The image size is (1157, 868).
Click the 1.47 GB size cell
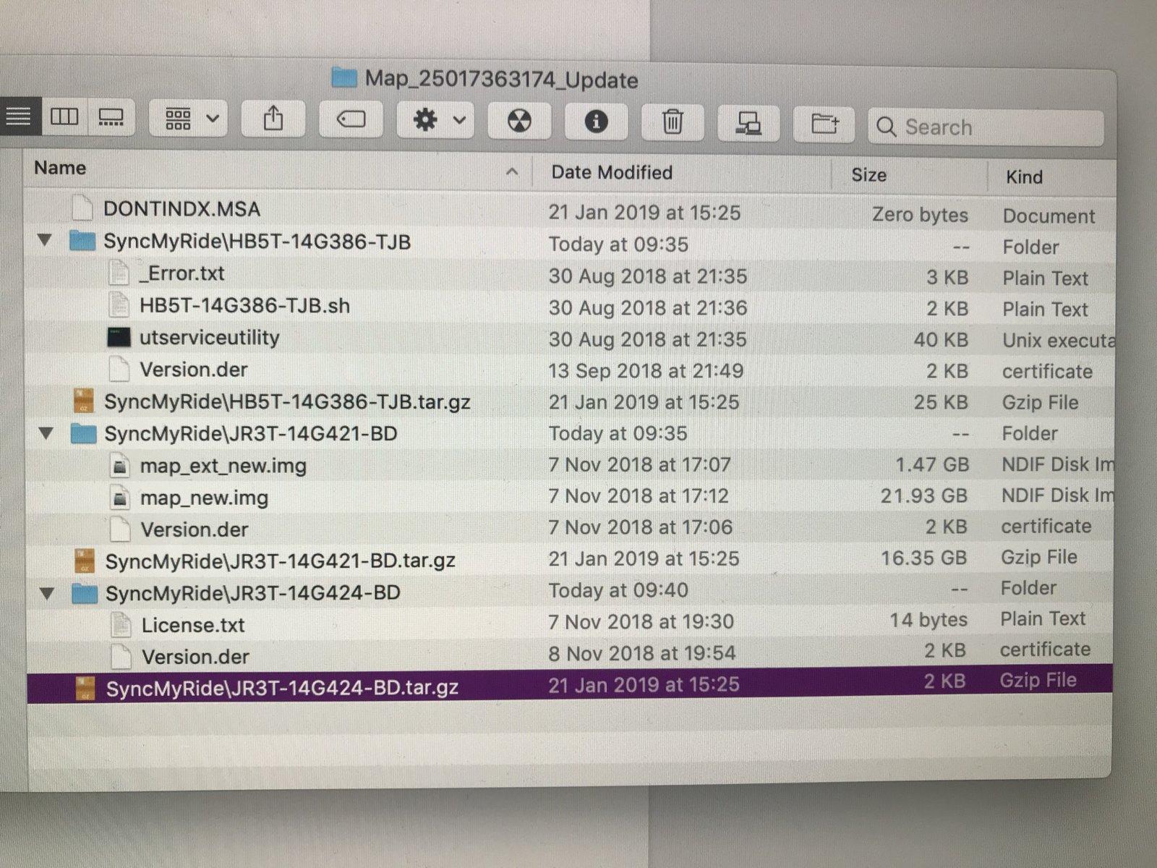pyautogui.click(x=932, y=464)
